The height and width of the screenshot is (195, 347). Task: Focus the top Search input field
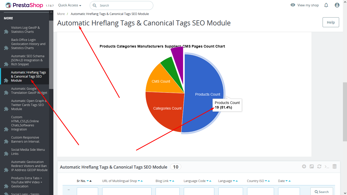coord(125,5)
